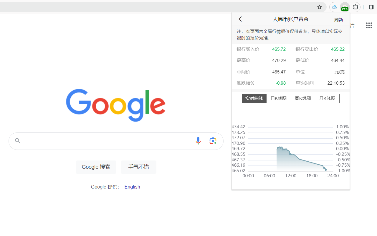Go back using the arrow in the gold popup

point(240,19)
